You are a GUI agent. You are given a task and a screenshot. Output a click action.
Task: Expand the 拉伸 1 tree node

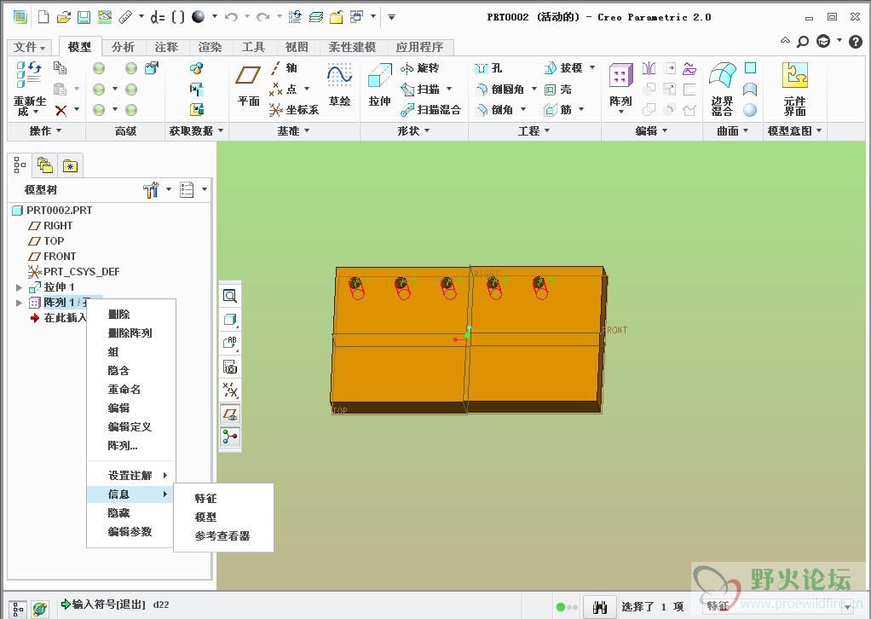[x=19, y=287]
